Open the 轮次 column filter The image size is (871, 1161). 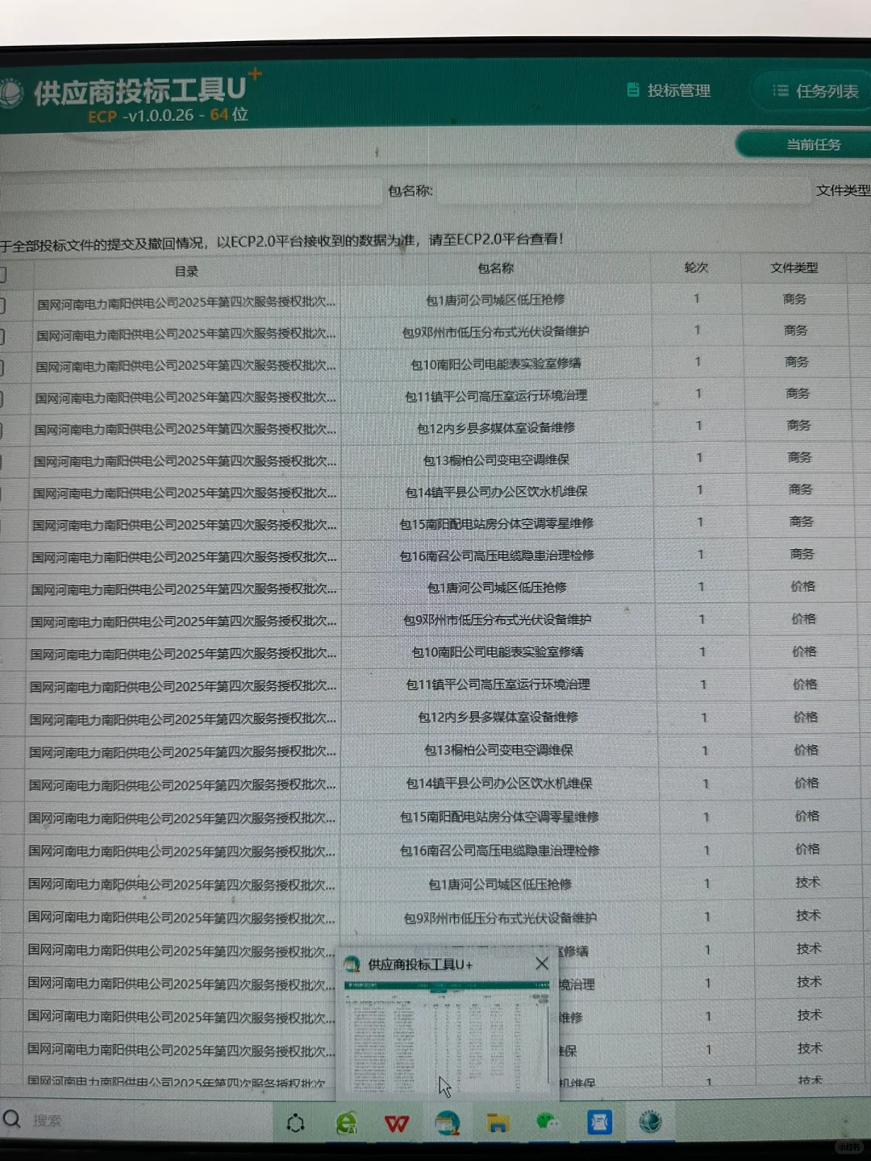pos(695,268)
